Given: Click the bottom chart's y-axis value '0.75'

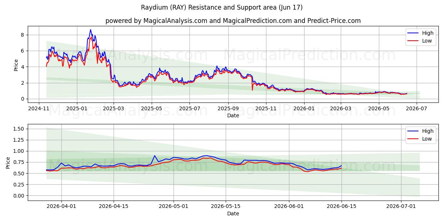Looking at the screenshot, I should click(18, 162).
